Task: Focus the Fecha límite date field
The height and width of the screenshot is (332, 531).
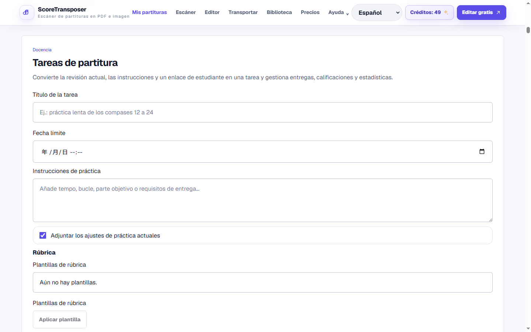Action: pos(263,152)
